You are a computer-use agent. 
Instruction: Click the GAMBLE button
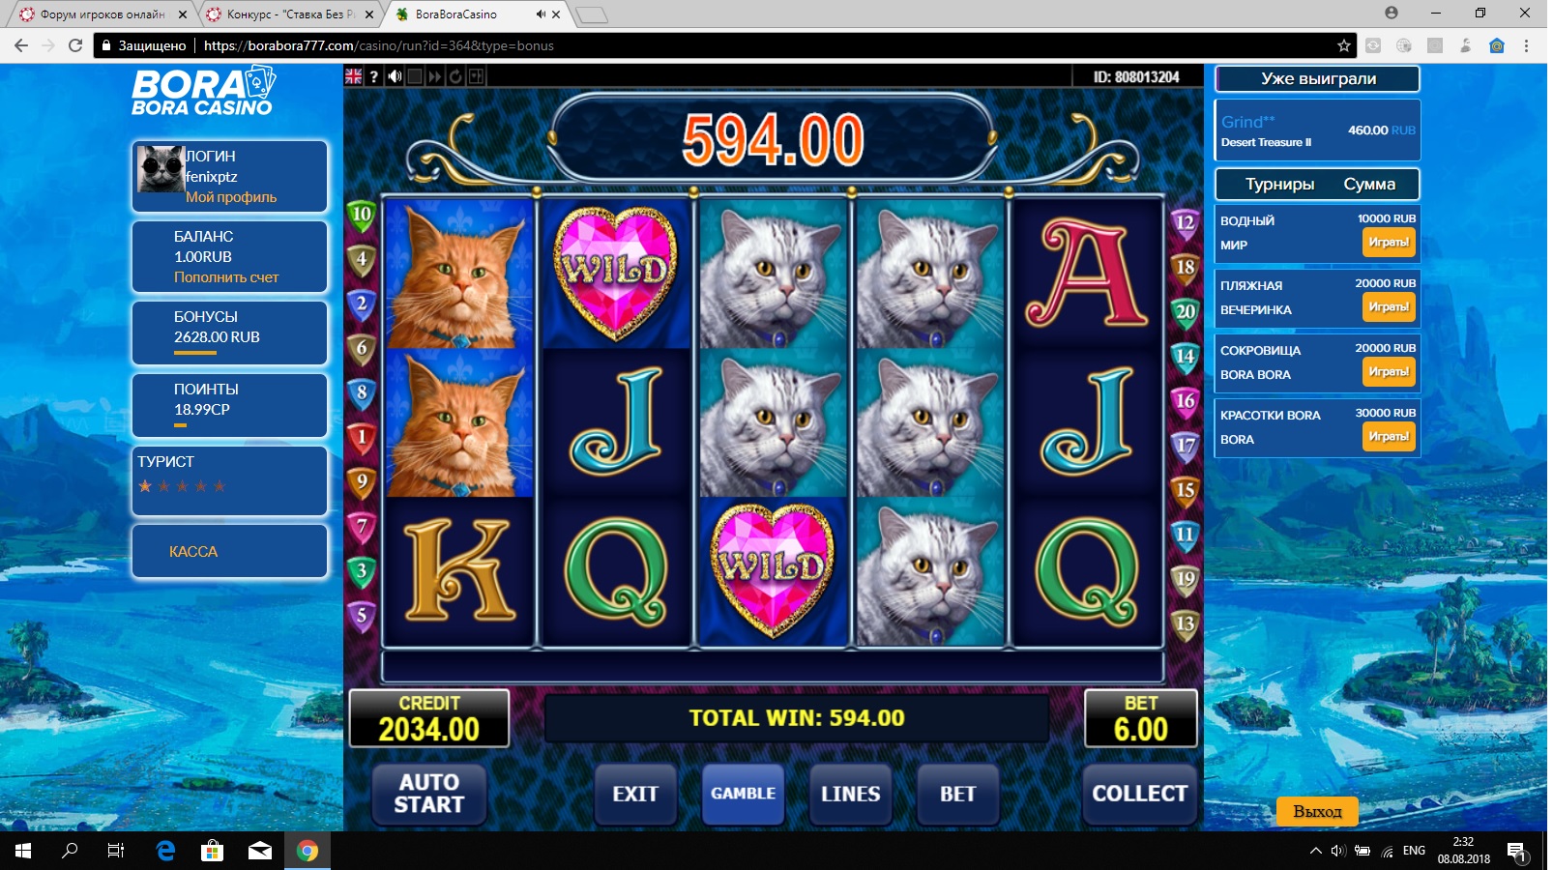(743, 794)
